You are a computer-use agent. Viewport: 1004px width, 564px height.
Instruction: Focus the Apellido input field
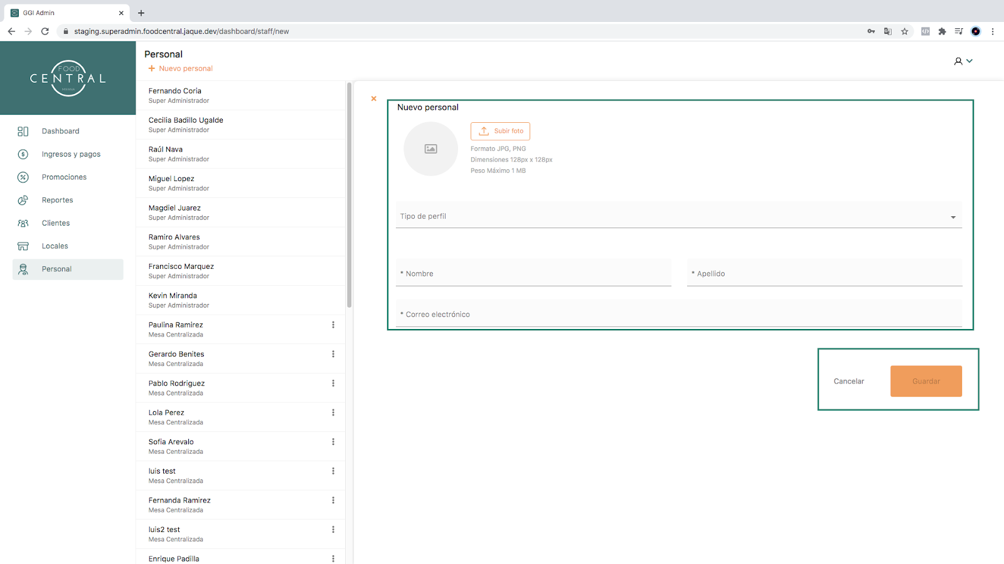click(x=825, y=273)
